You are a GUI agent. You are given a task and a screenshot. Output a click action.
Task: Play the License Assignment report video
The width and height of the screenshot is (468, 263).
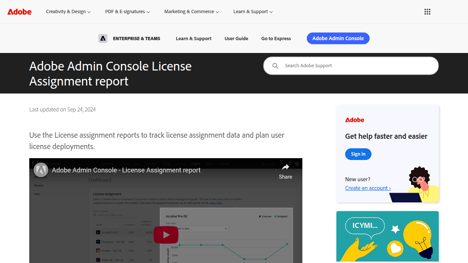(x=166, y=235)
